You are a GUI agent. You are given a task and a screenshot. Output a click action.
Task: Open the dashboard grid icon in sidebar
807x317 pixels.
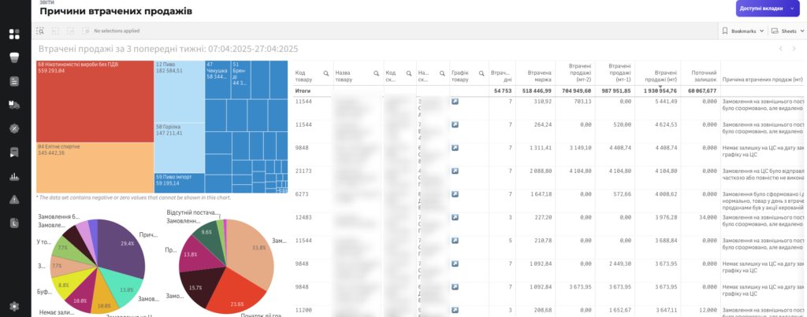click(14, 34)
